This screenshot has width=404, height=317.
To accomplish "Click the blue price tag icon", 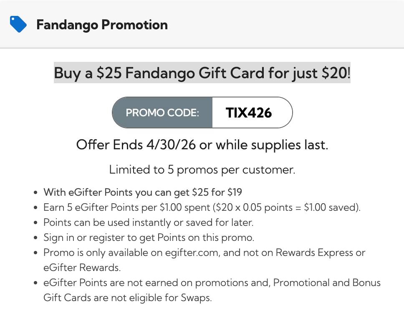I will (18, 24).
